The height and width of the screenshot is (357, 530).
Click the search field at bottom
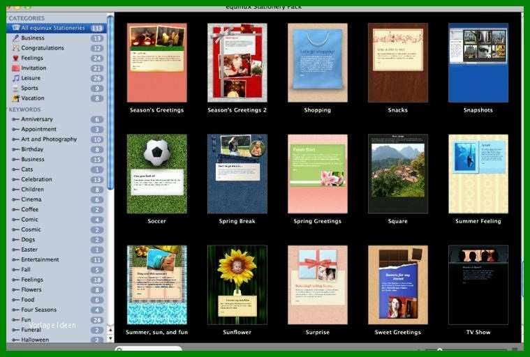point(149,348)
